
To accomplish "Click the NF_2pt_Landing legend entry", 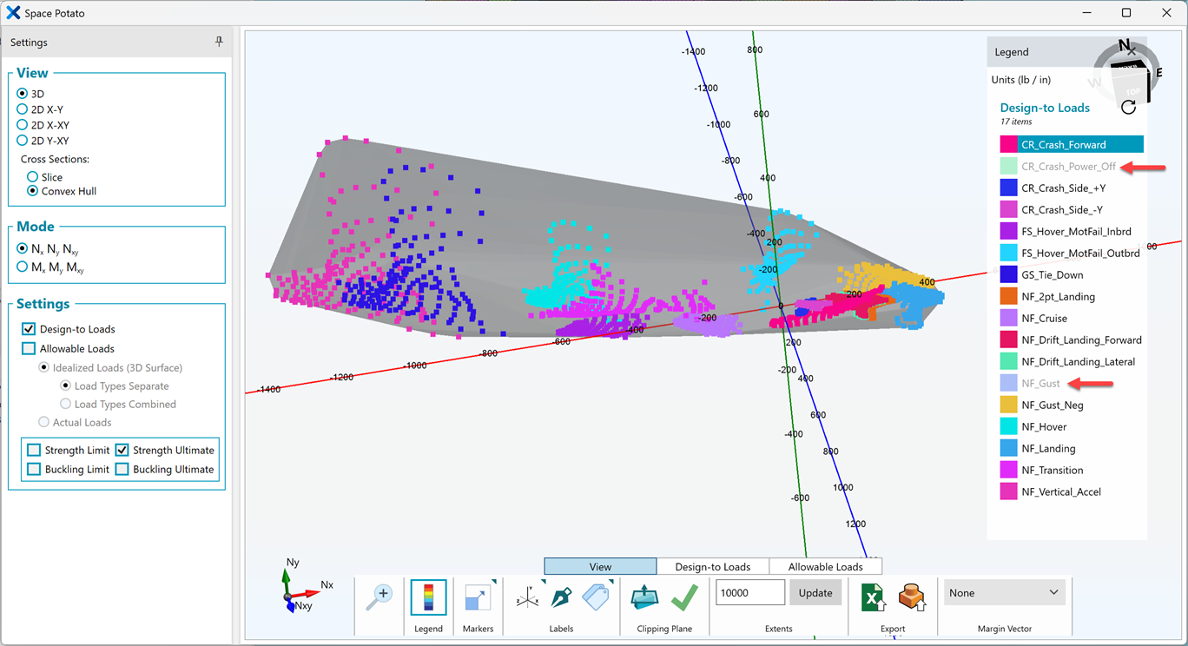I will pyautogui.click(x=1058, y=297).
